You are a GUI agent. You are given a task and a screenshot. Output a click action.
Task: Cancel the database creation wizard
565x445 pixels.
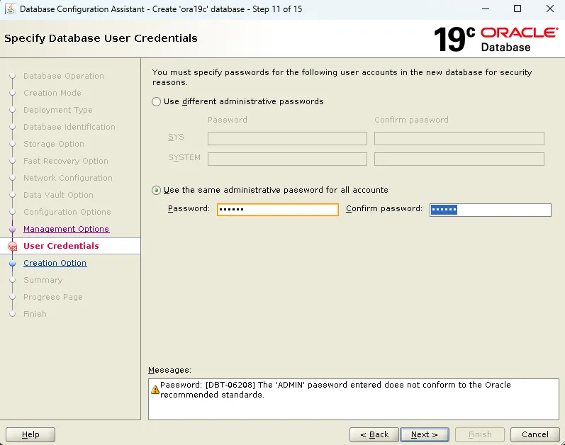click(535, 434)
